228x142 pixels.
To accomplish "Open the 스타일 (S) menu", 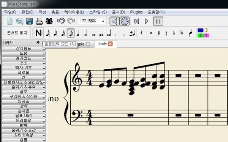I will point(98,12).
